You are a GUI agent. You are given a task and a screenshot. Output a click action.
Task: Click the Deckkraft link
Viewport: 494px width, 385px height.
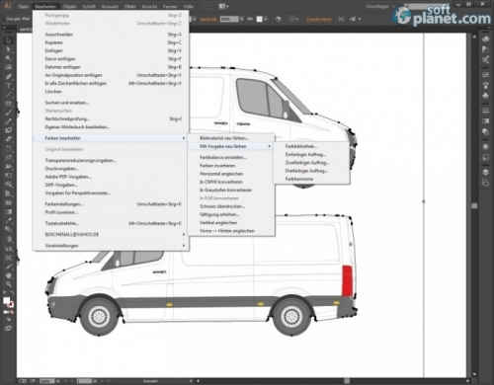208,19
